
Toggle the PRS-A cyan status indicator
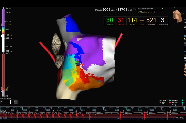182,100
